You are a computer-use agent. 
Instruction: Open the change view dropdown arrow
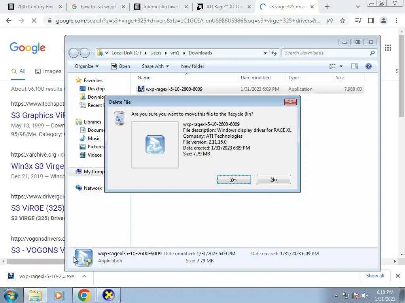tap(341, 66)
